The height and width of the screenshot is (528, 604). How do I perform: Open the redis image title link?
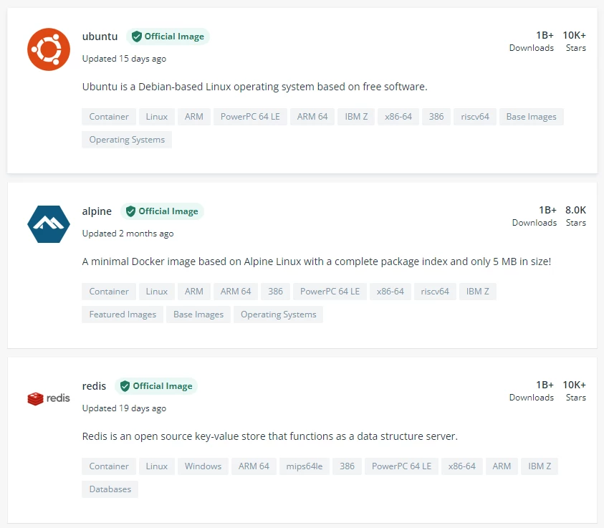tap(94, 386)
